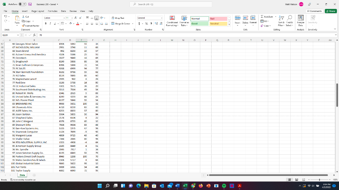Add new sheet plus button
339x190 pixels.
[x=34, y=175]
